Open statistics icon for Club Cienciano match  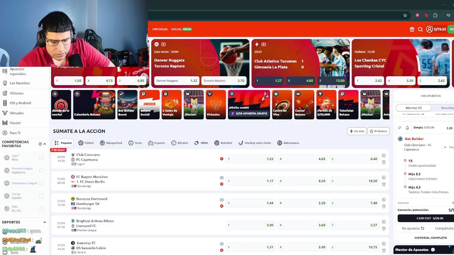384,155
